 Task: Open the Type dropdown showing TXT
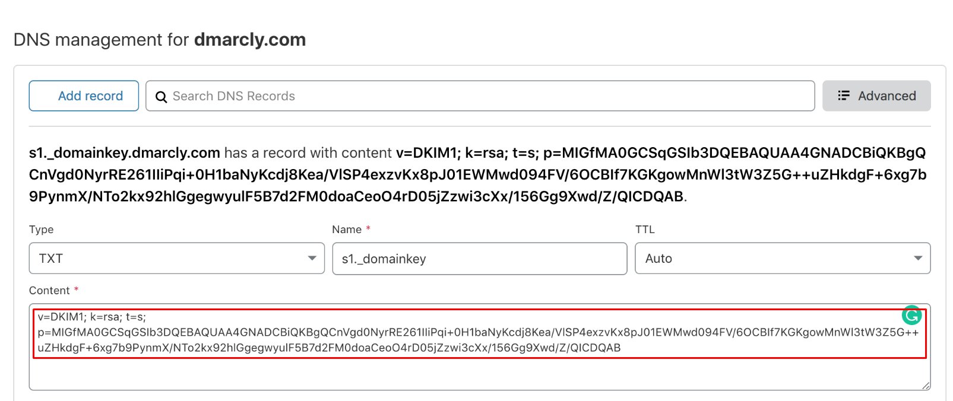coord(177,258)
